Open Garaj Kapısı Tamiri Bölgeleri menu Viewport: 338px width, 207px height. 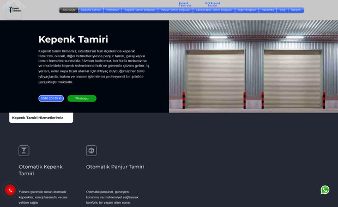click(214, 10)
